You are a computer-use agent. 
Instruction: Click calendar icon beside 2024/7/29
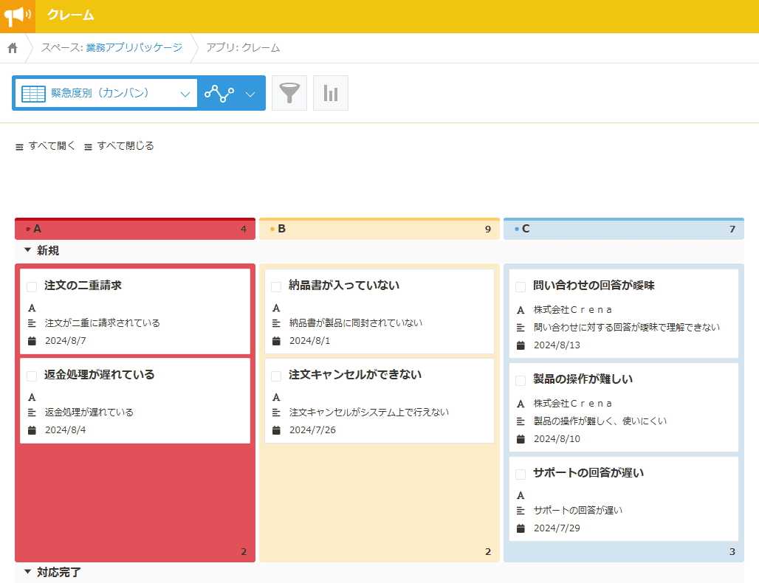(x=521, y=528)
